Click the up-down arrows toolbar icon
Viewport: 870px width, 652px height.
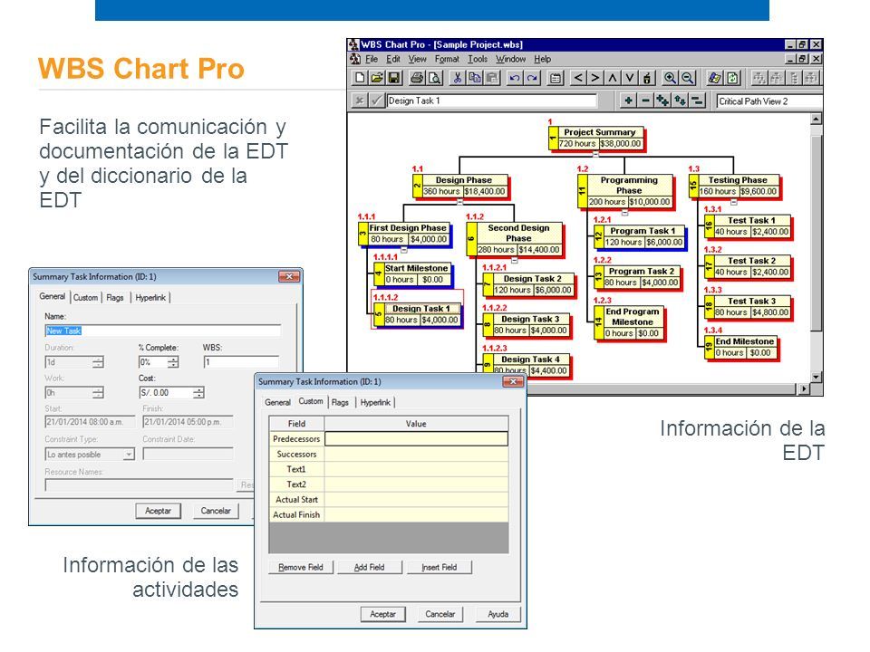tap(680, 101)
